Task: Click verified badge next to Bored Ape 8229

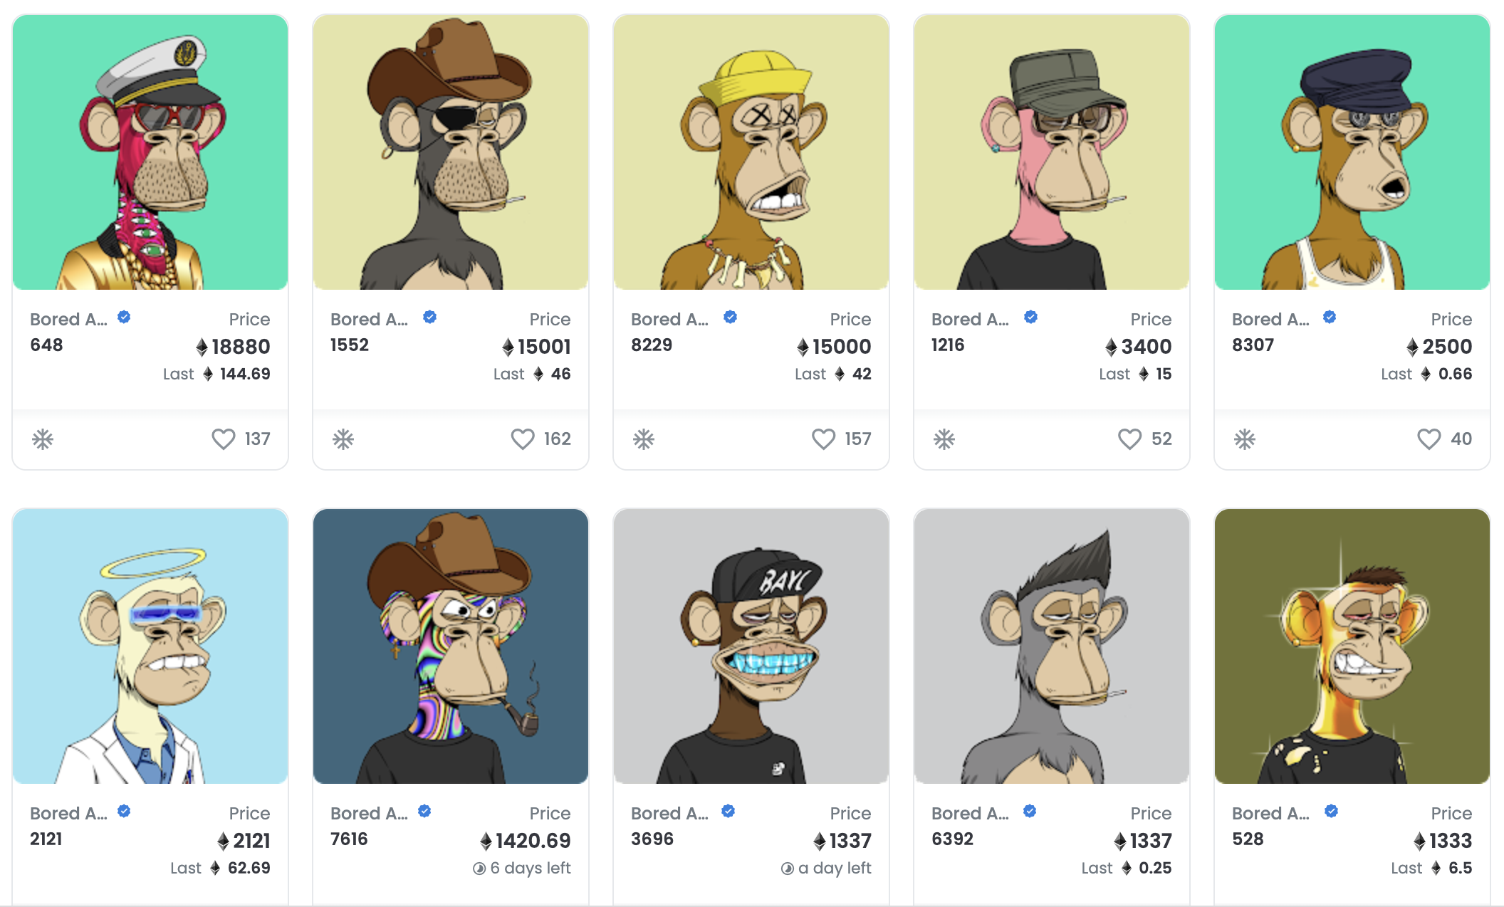Action: click(730, 317)
